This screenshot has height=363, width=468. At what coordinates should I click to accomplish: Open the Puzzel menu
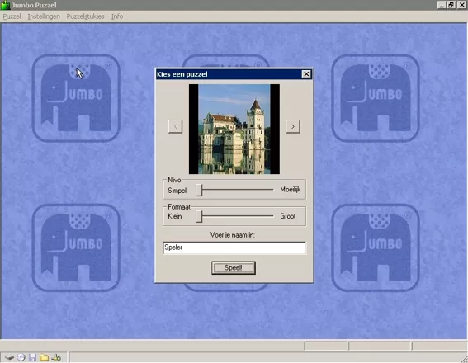click(12, 16)
